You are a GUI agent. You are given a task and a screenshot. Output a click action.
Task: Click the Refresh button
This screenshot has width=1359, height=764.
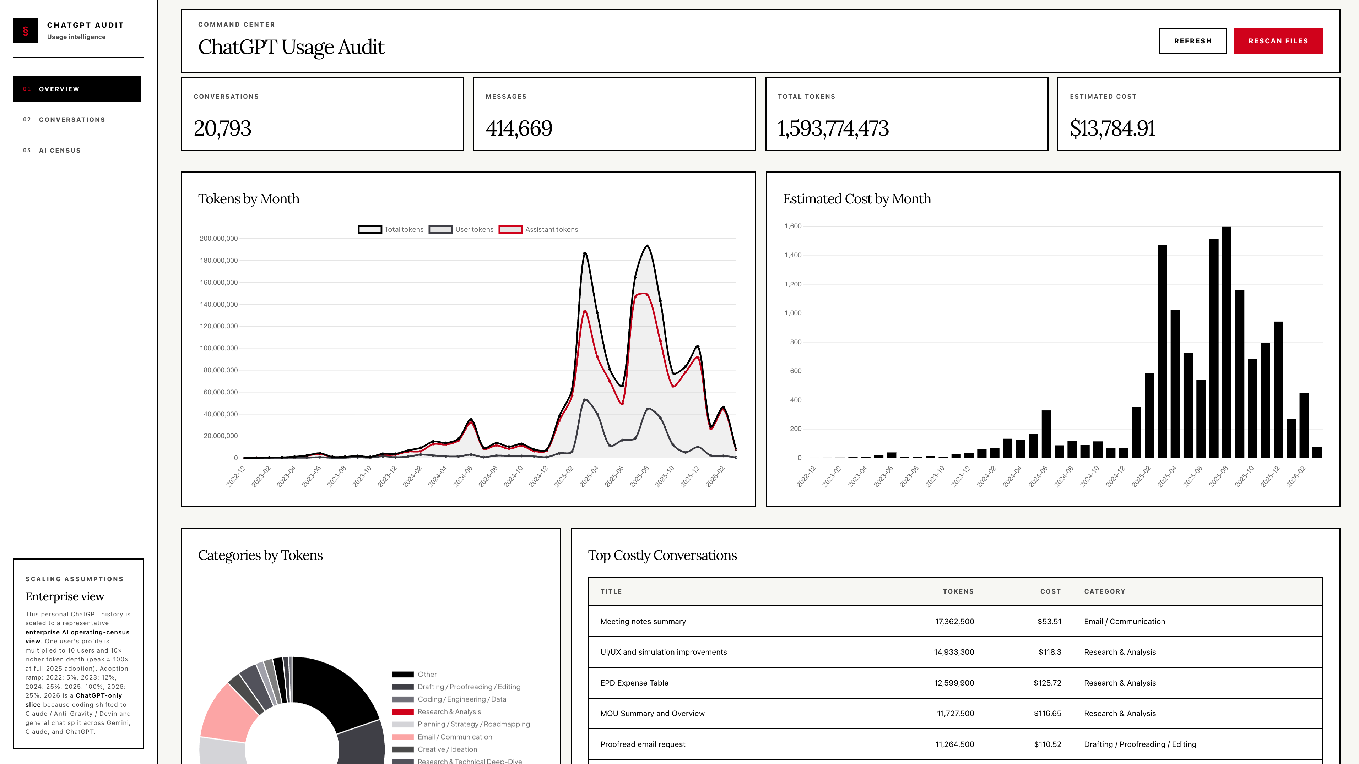tap(1193, 41)
